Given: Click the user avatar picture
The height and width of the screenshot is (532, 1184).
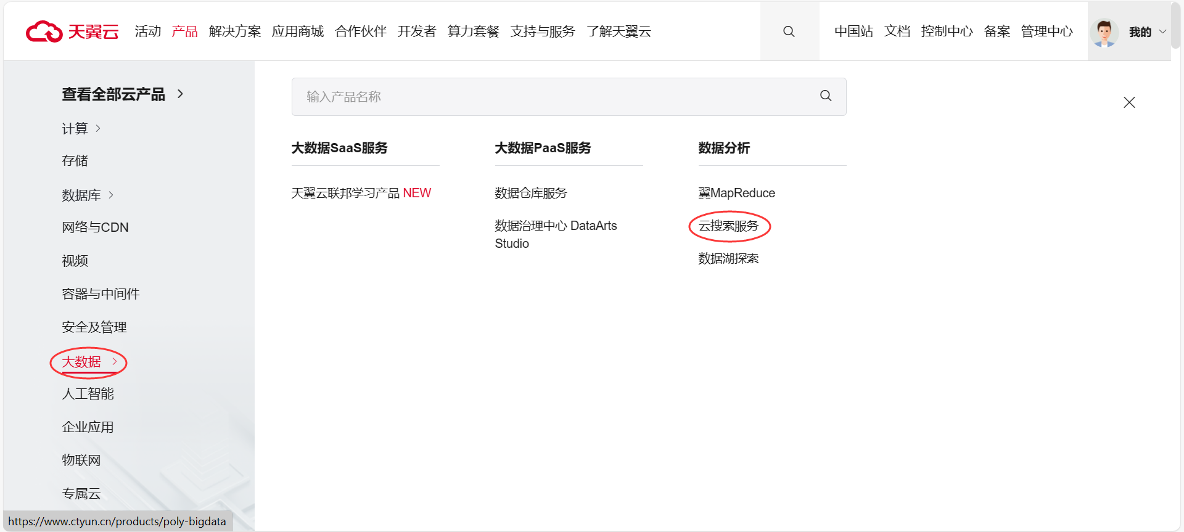Looking at the screenshot, I should click(1104, 32).
